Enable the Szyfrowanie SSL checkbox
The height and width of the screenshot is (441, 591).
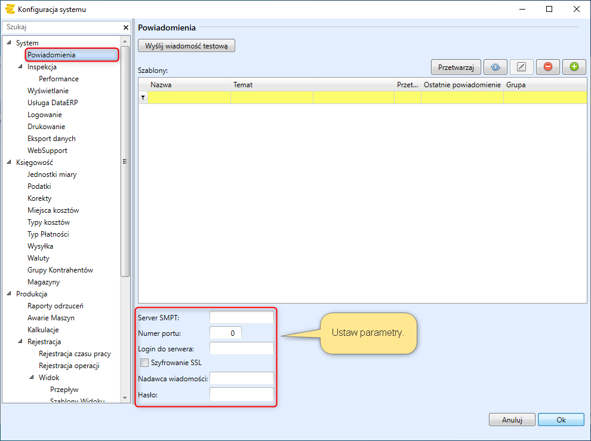point(144,362)
